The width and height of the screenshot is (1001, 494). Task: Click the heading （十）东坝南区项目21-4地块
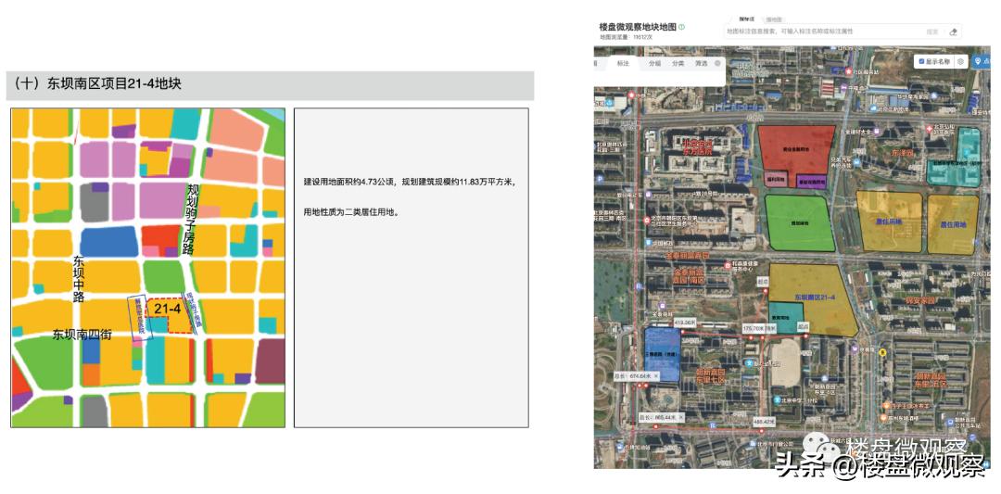[x=95, y=84]
